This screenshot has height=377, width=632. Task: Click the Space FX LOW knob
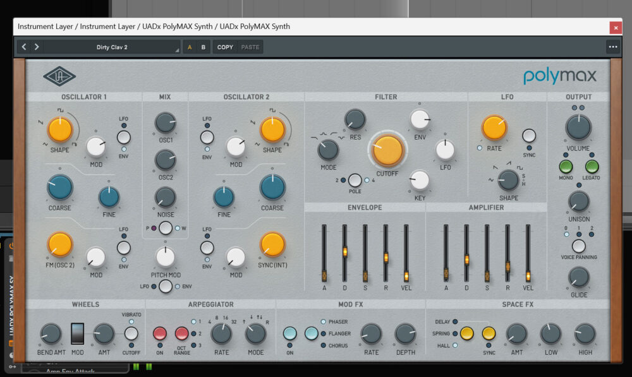click(550, 334)
